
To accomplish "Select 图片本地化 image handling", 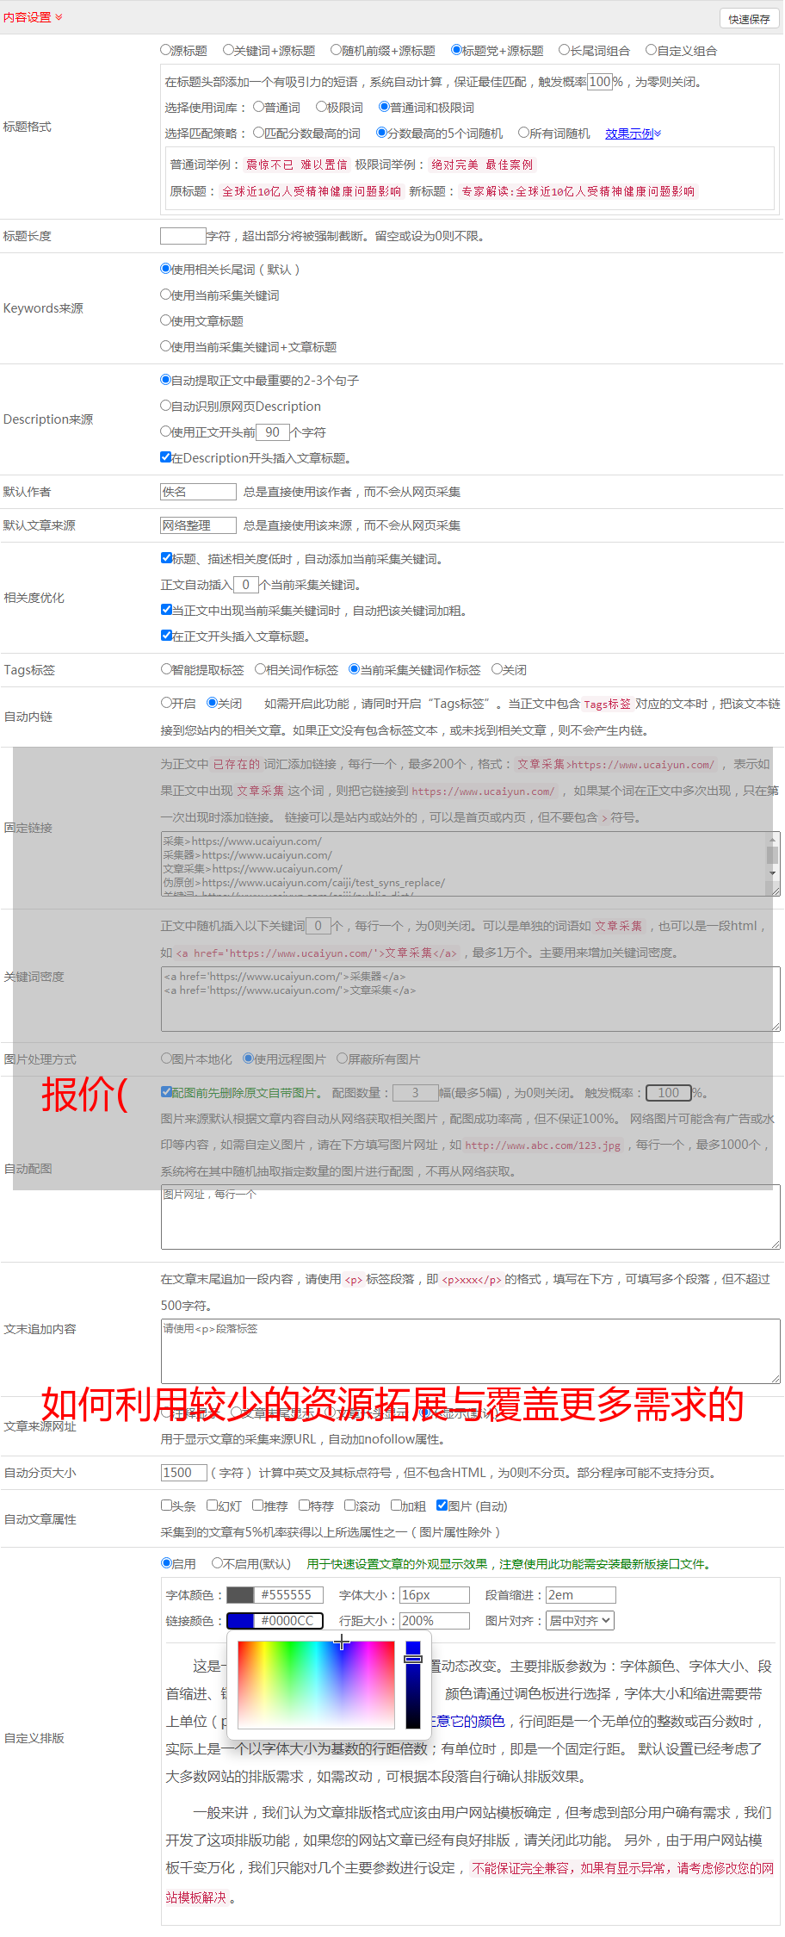I will (166, 1059).
